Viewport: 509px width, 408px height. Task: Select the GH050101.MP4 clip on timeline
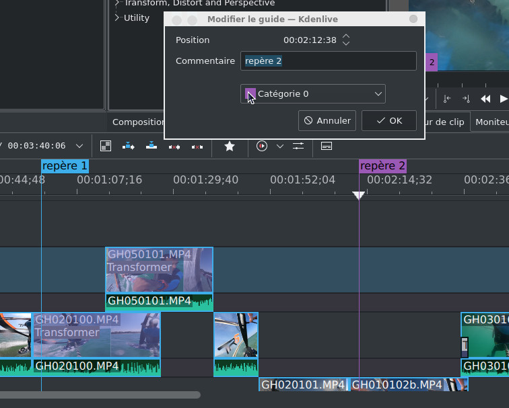click(159, 269)
